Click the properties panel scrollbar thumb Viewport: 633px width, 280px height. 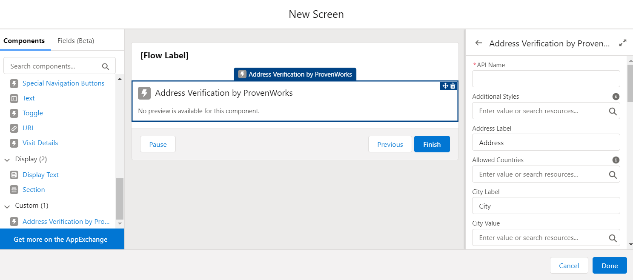630,83
